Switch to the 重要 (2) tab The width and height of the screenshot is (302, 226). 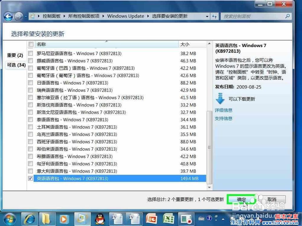15,55
